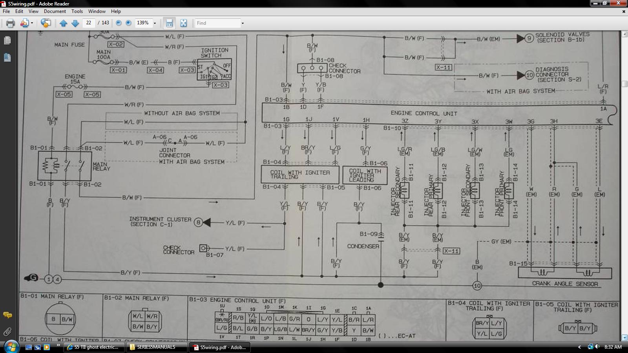Image resolution: width=628 pixels, height=353 pixels.
Task: Open the Comments panel in sidebar
Action: tap(7, 315)
